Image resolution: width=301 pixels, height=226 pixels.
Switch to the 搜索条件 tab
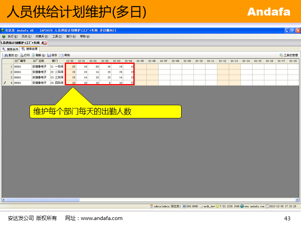[x=10, y=49]
